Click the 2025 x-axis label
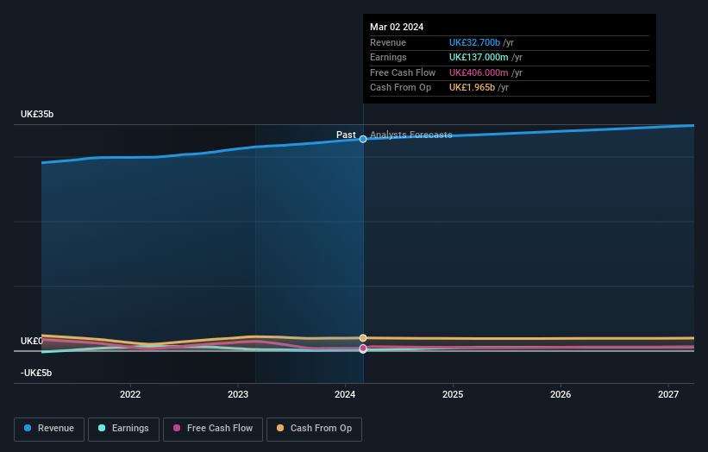Screen dimensions: 708x452 click(x=453, y=394)
